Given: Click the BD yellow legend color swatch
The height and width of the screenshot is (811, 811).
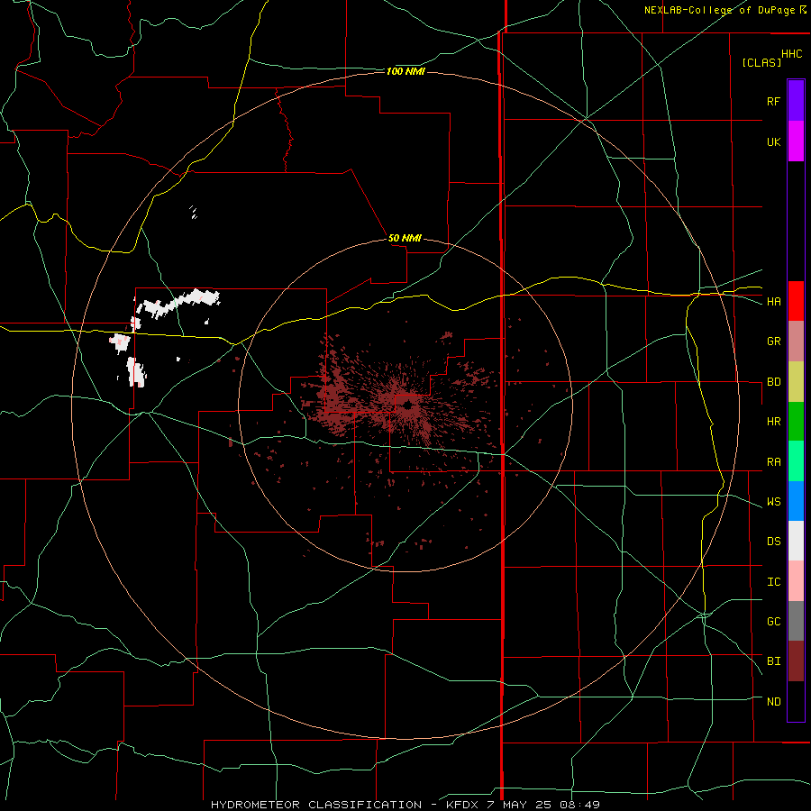Looking at the screenshot, I should pos(796,382).
